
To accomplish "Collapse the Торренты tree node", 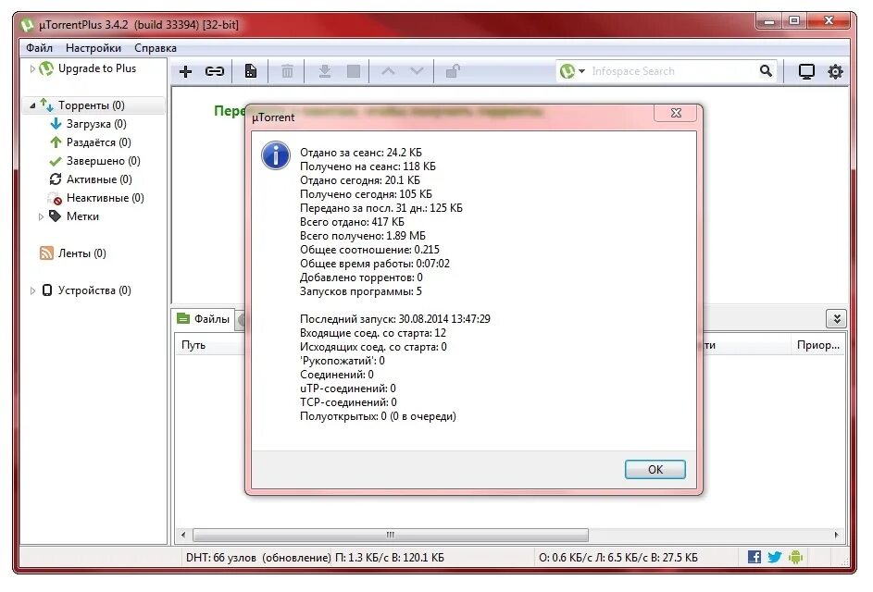I will (32, 105).
